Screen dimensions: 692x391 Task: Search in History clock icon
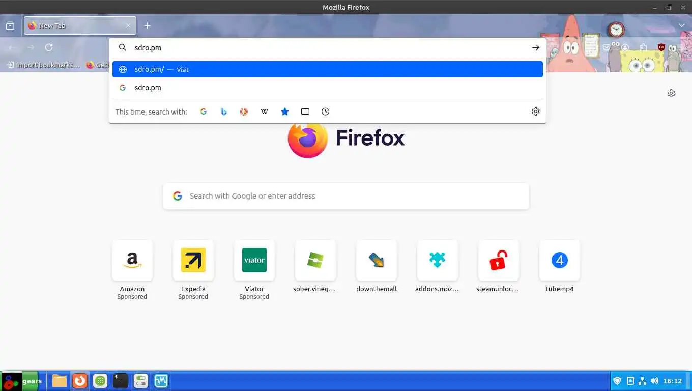[326, 111]
